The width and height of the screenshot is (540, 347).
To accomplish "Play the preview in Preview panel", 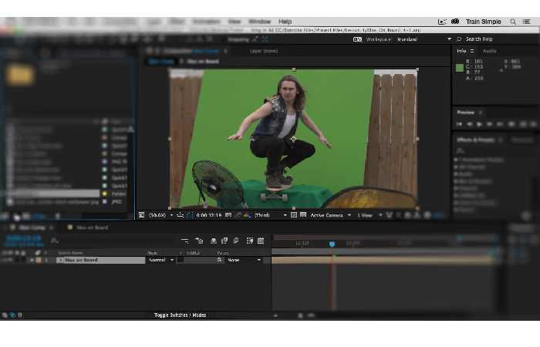I will click(479, 124).
